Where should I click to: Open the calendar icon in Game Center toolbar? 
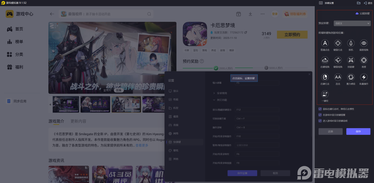click(239, 14)
